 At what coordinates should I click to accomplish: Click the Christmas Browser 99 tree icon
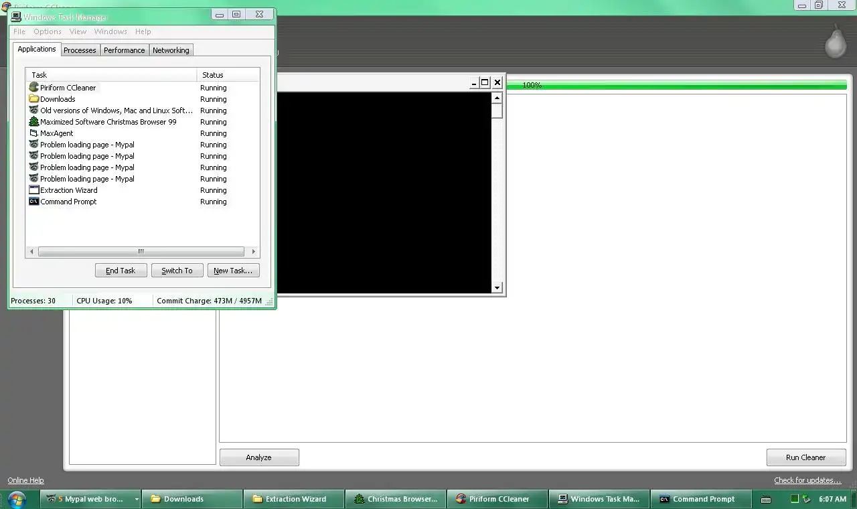tap(33, 122)
